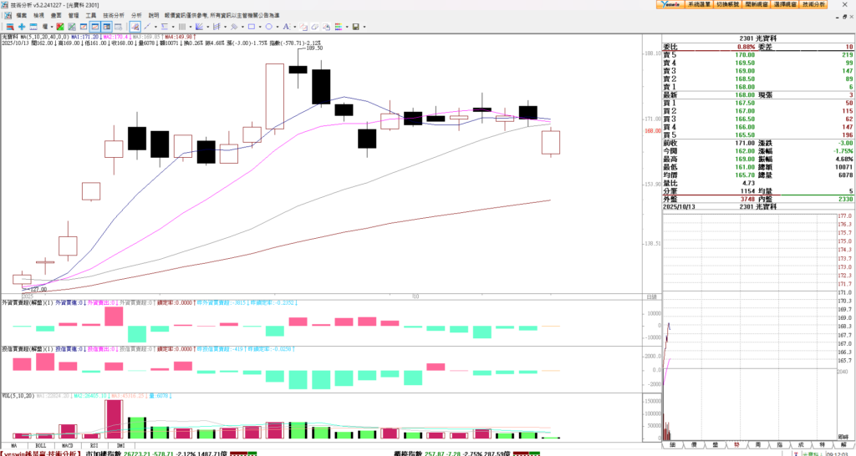Click the blue plus add icon
This screenshot has width=856, height=456.
point(22,27)
